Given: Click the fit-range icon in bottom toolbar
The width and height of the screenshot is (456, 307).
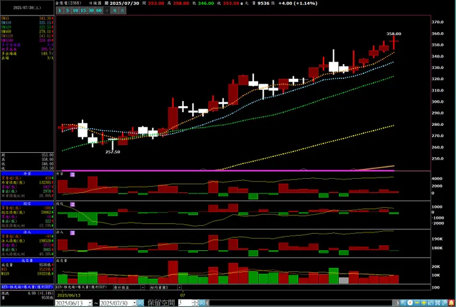Looking at the screenshot, I should (438, 303).
